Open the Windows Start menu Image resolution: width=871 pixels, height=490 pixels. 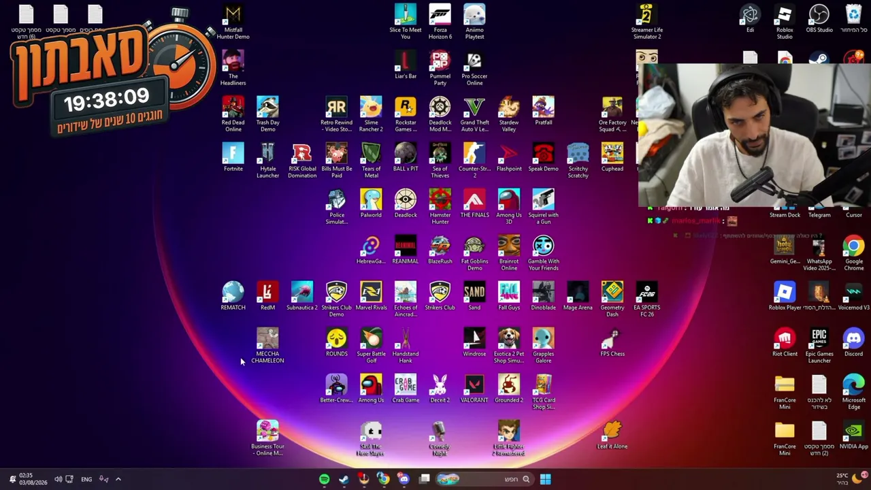[545, 479]
